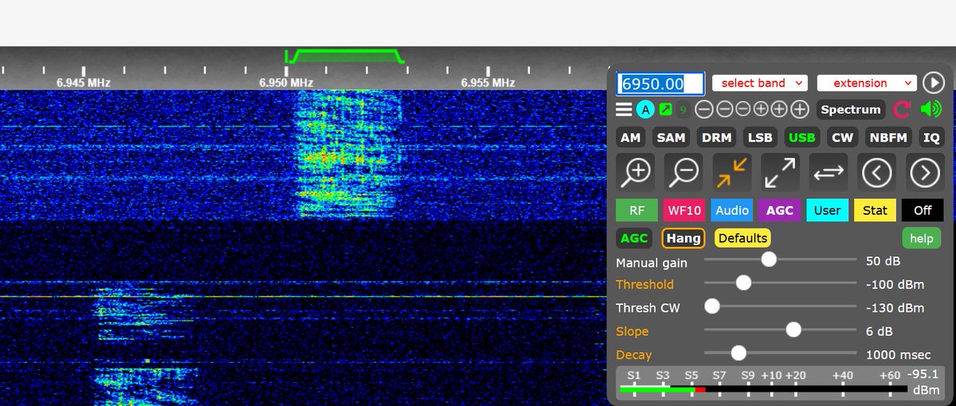Select DRM demodulation mode
Screen dimensions: 956x406
point(717,137)
